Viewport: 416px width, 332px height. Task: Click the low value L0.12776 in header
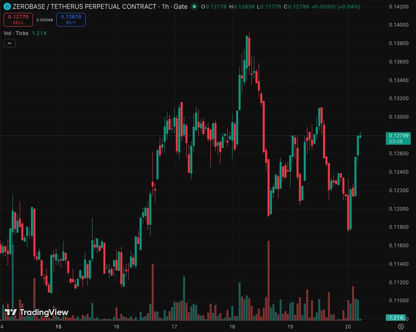(269, 6)
